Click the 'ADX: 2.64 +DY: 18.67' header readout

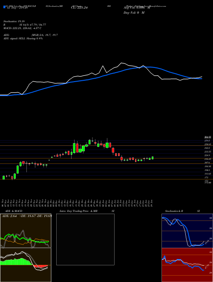pyautogui.click(x=26, y=216)
